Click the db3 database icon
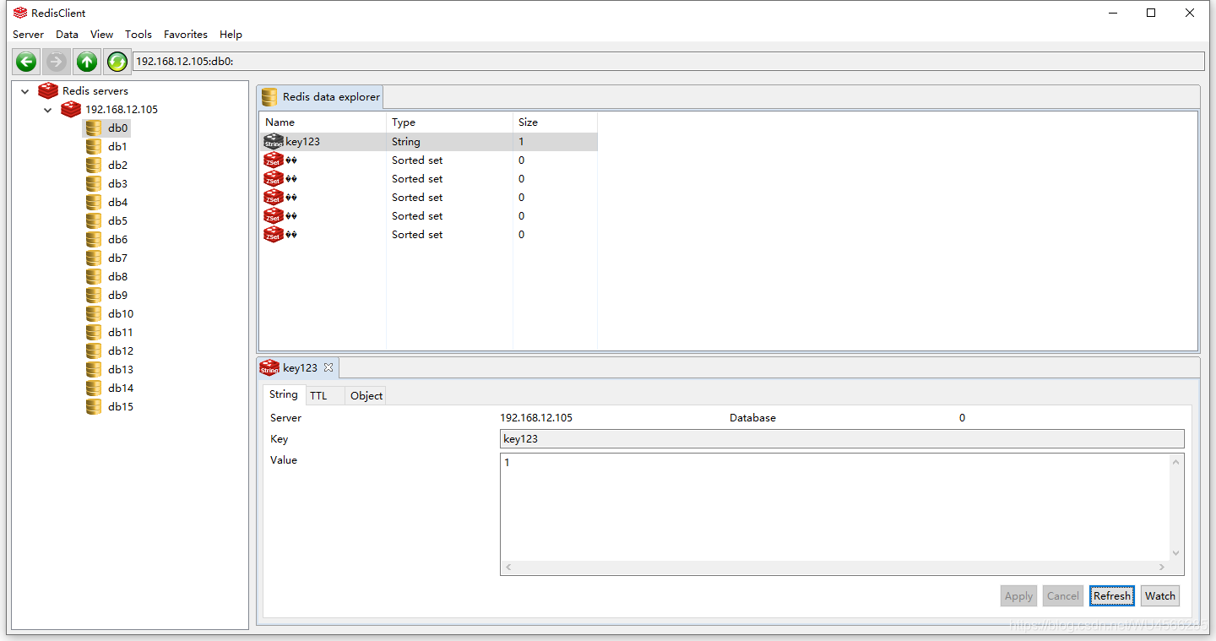This screenshot has width=1216, height=641. pyautogui.click(x=94, y=184)
